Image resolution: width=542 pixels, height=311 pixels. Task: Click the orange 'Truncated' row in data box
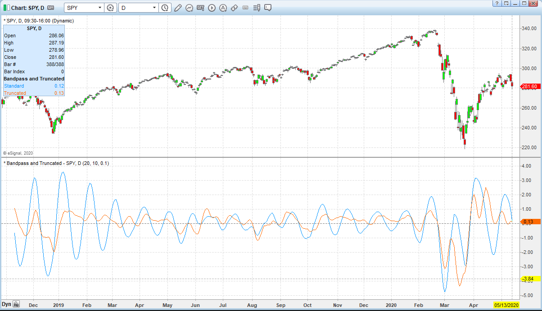point(34,93)
